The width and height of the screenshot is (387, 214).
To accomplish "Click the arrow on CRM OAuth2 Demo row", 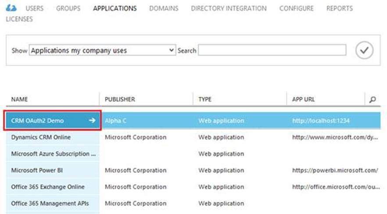I will (92, 121).
